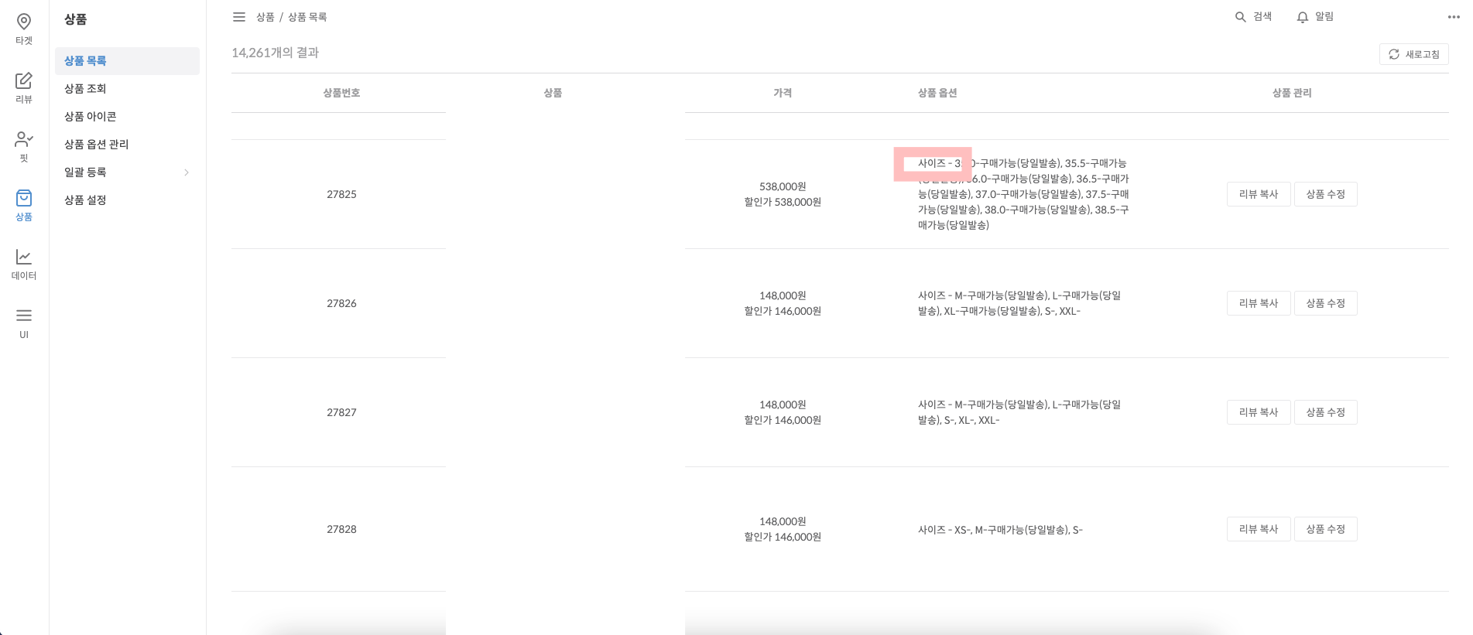Expand the 일괄 등록 submenu chevron

click(x=187, y=172)
